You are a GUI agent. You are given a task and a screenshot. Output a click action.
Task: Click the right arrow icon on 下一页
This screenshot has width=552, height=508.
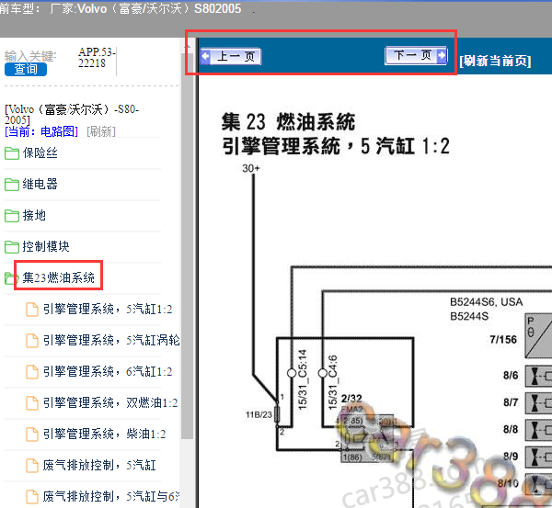tap(442, 55)
